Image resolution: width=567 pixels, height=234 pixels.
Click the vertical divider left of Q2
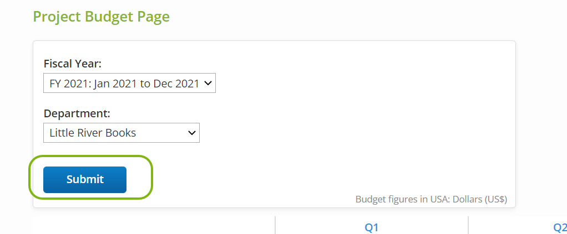click(468, 225)
